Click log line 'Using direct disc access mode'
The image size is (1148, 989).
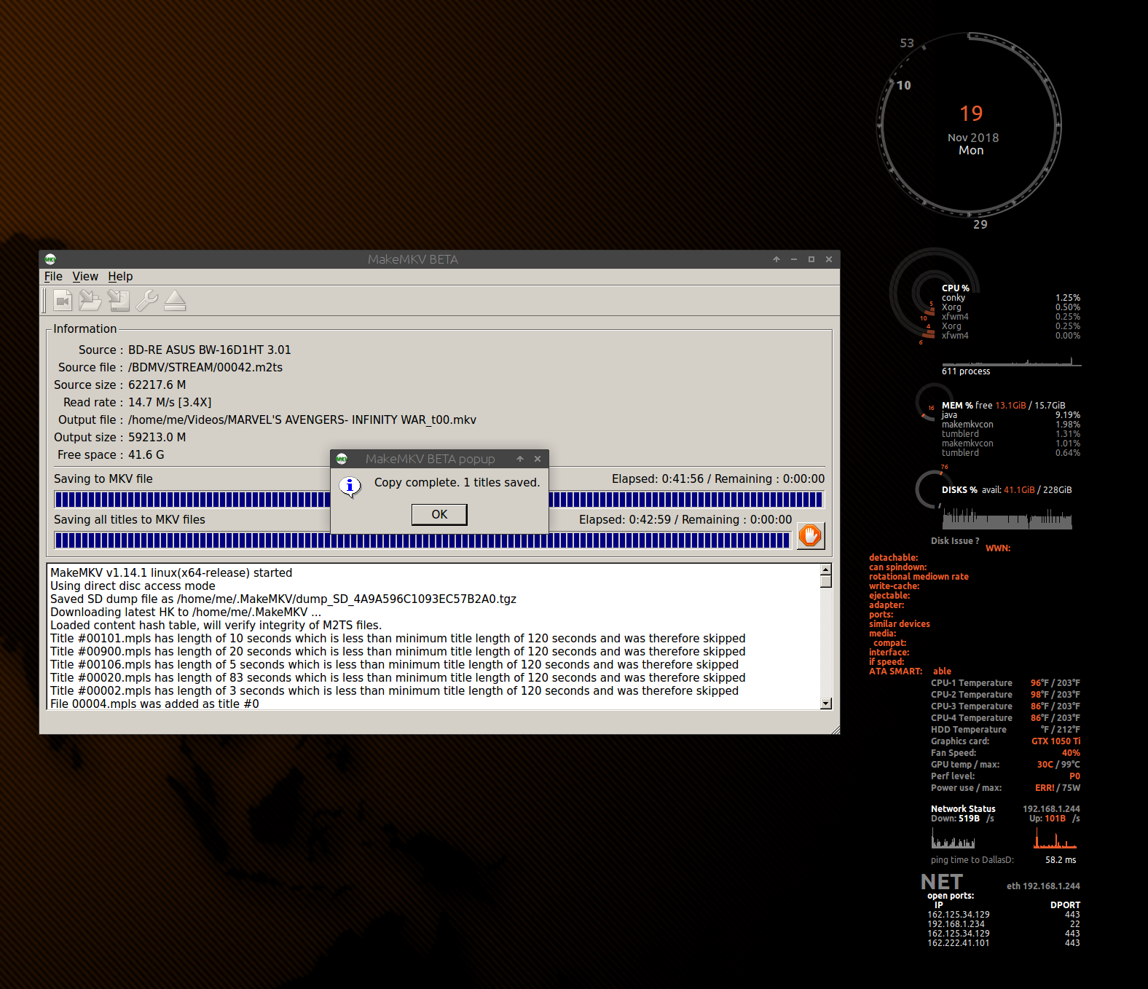(x=133, y=586)
